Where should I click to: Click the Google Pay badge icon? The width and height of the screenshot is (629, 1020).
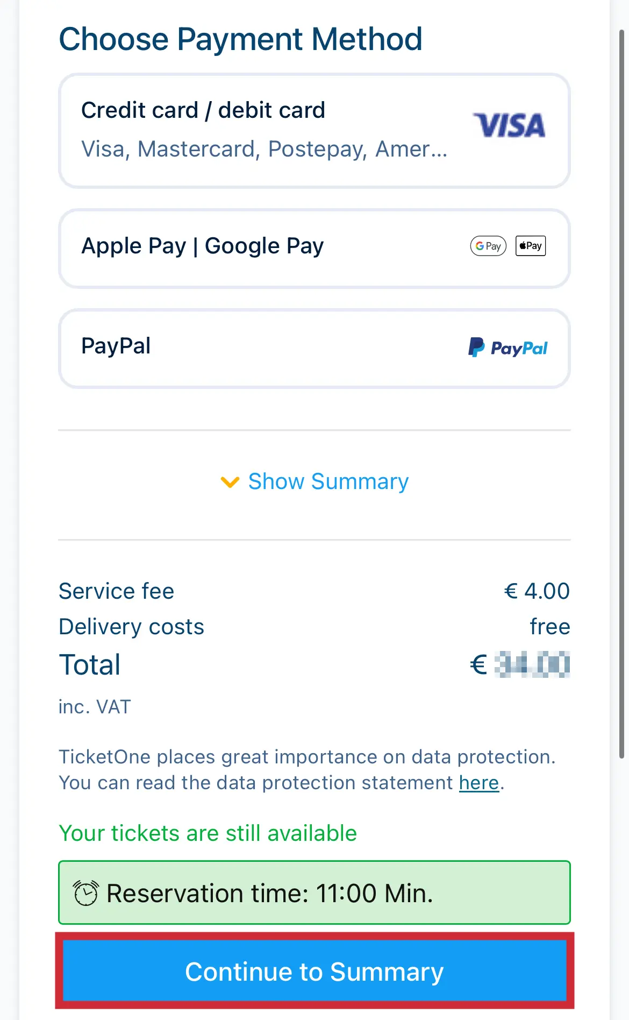[488, 246]
